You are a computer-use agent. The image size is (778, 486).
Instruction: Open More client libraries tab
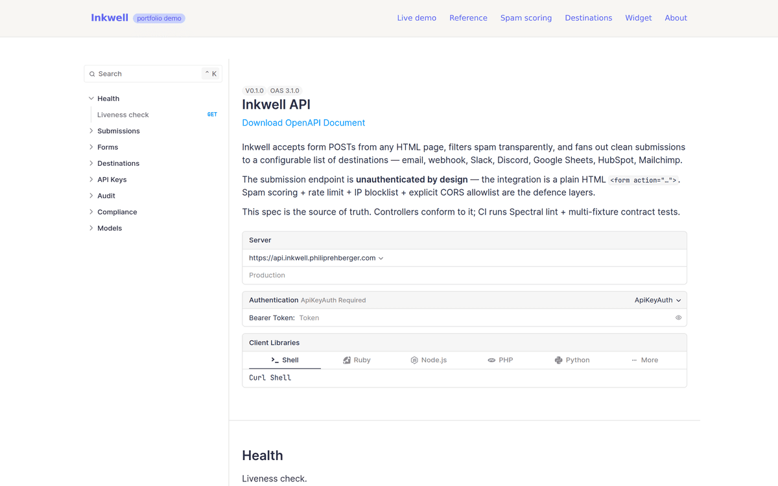(644, 360)
